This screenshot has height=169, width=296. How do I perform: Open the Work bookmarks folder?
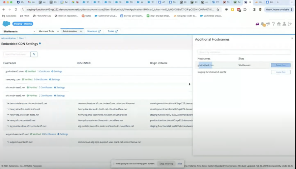point(25,16)
